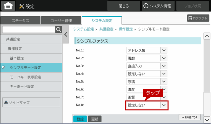211x124 pixels.
Task: Click the シンプルファクス section header
Action: click(138, 41)
